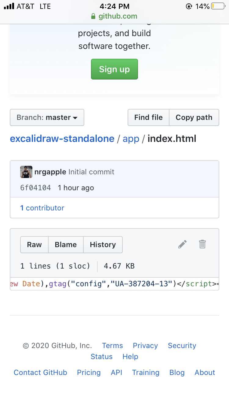Click the pencil edit file icon
The height and width of the screenshot is (408, 229).
click(182, 244)
